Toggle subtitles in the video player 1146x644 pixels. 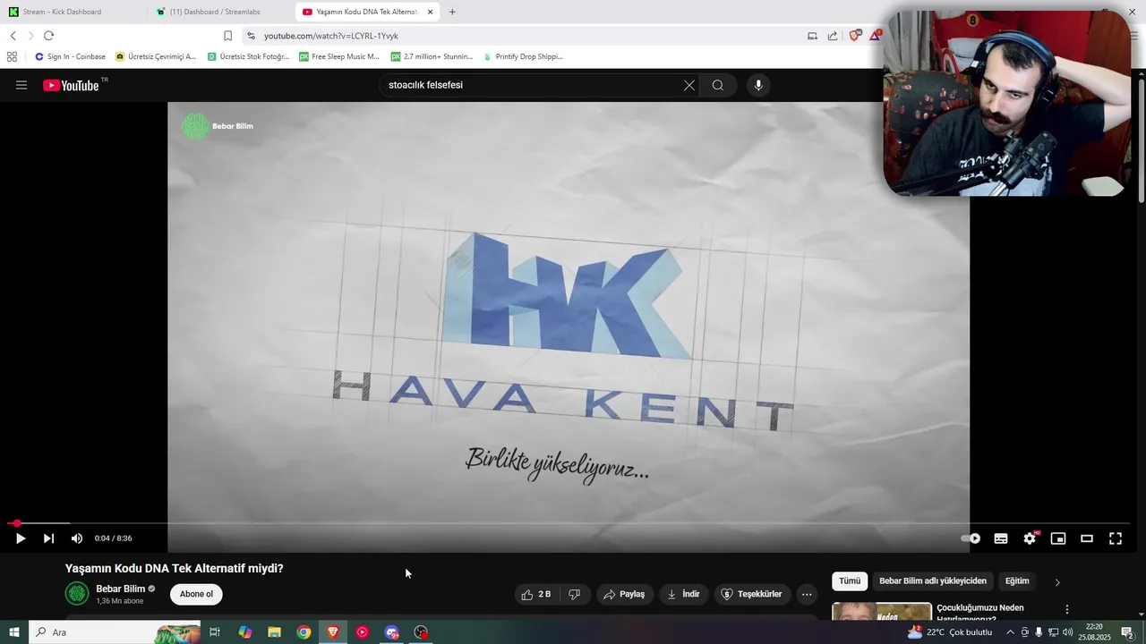[x=1001, y=538]
